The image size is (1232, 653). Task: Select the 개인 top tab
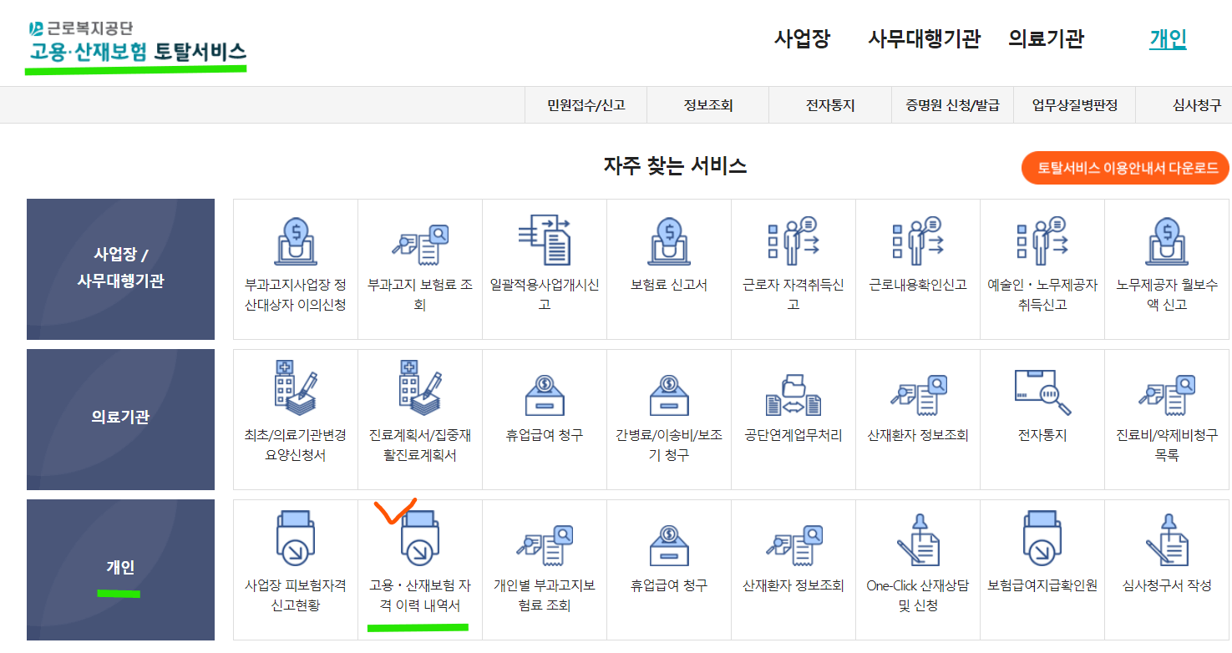1168,38
